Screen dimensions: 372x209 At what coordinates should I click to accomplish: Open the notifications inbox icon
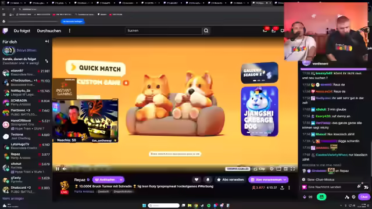pos(265,30)
